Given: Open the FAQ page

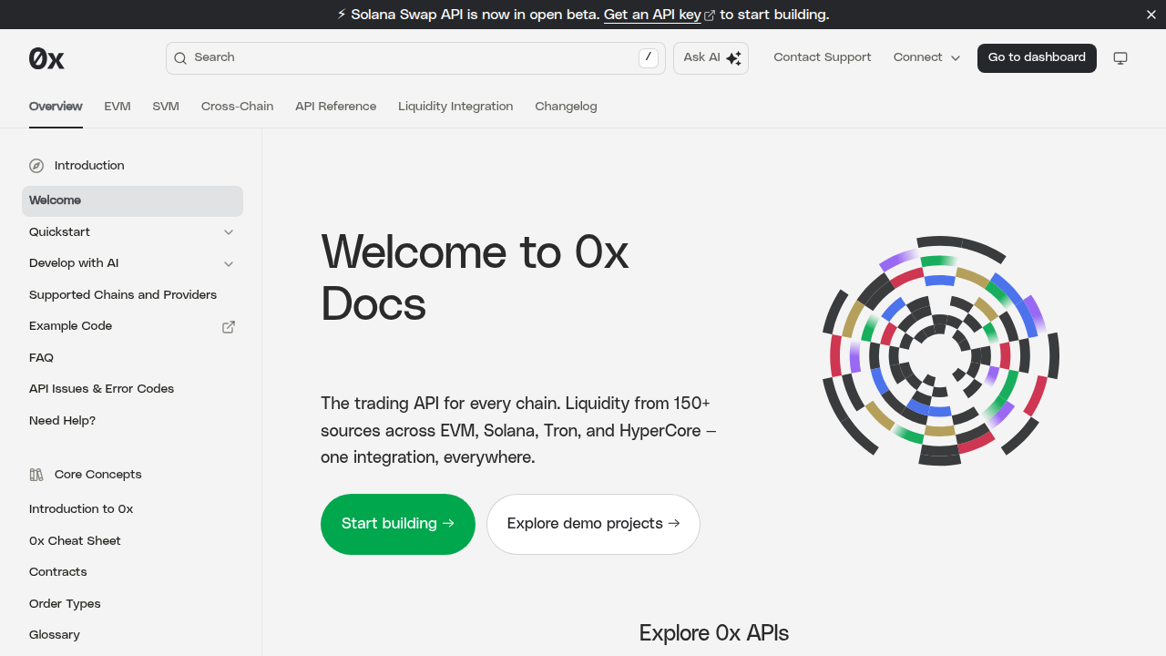Looking at the screenshot, I should 132,358.
